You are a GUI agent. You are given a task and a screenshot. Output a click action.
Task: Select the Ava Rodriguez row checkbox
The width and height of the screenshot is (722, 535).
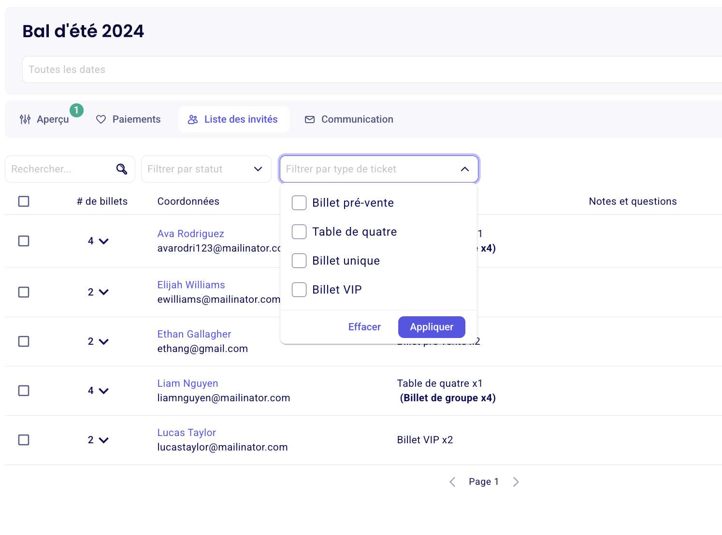click(24, 241)
